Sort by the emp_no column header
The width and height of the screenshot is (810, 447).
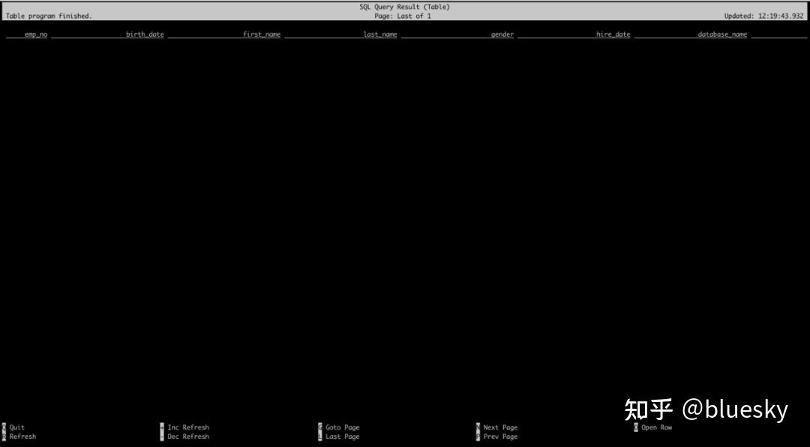[x=35, y=34]
